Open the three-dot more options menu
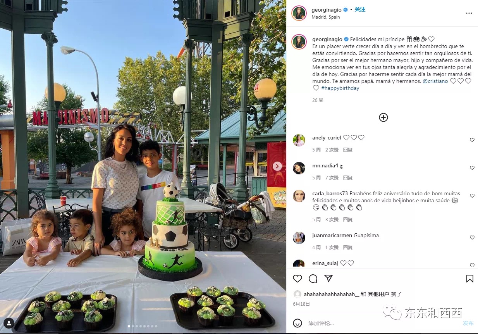 click(x=469, y=13)
